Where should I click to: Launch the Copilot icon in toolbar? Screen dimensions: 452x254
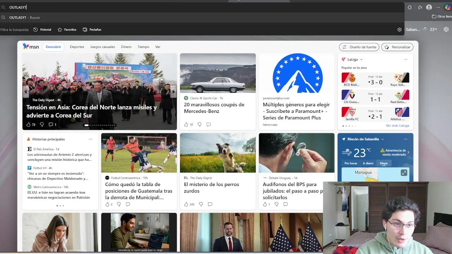[x=447, y=7]
